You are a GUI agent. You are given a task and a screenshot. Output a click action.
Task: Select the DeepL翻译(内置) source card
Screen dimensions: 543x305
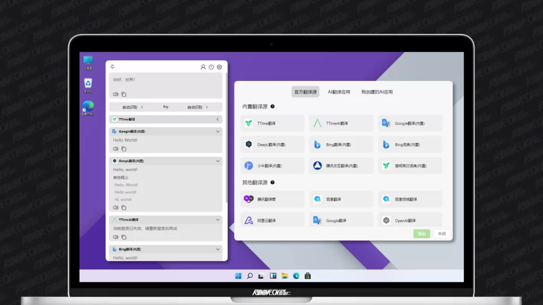click(x=272, y=145)
